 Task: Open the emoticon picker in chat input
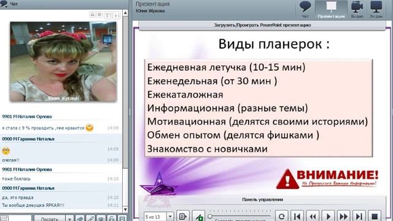tap(4, 219)
